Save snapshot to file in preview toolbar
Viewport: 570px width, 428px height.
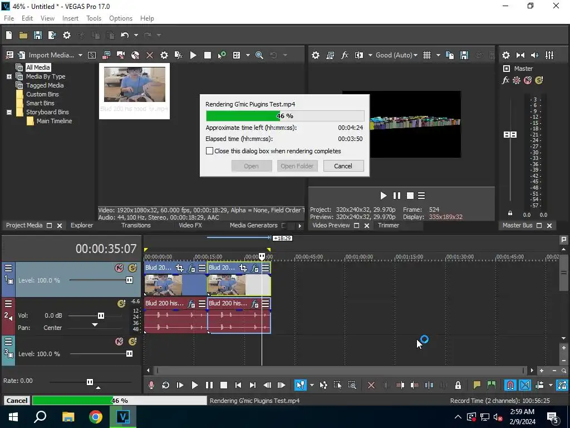(464, 55)
